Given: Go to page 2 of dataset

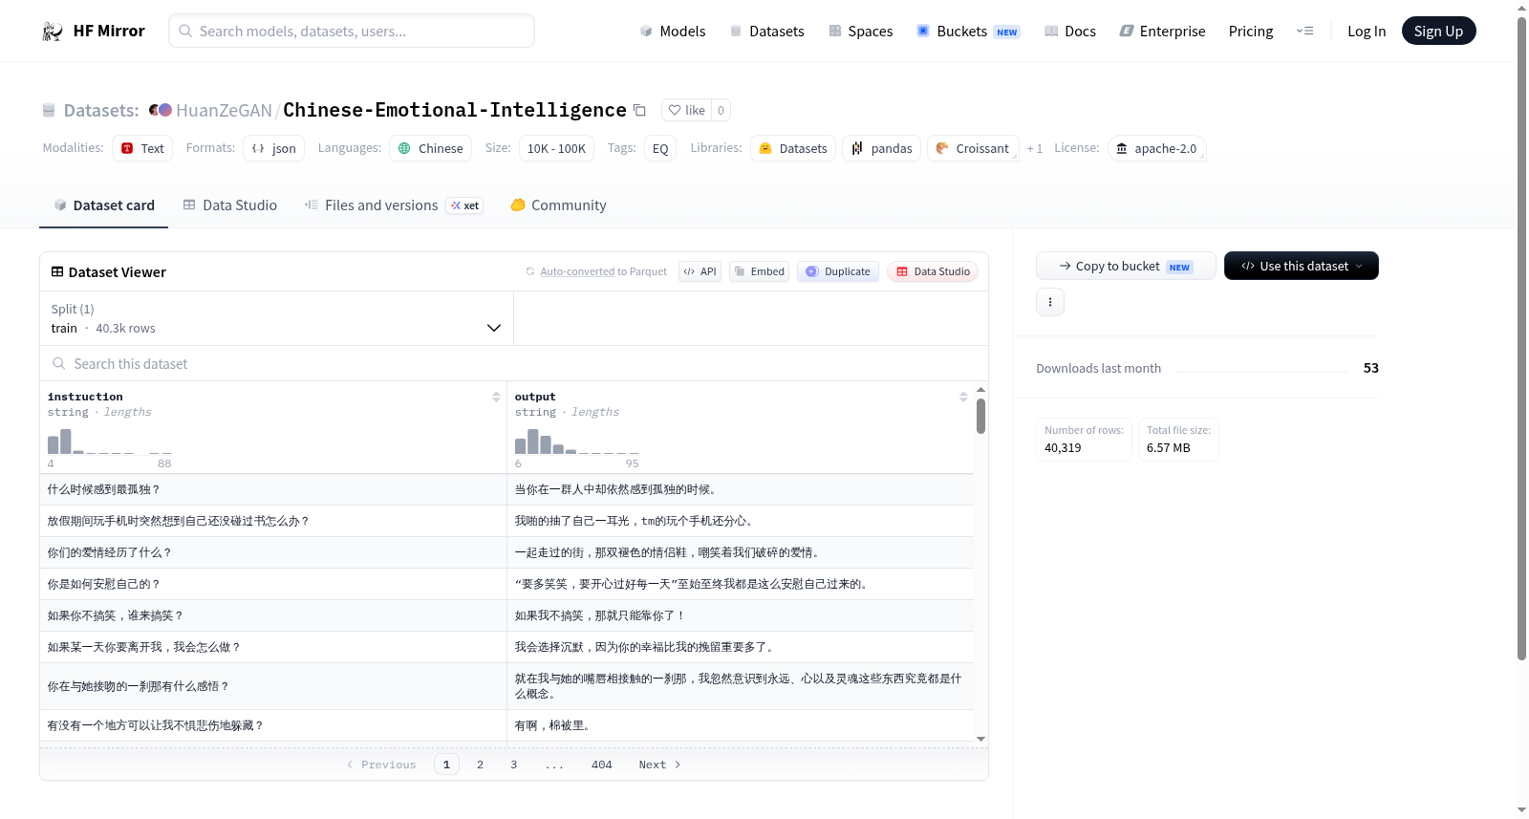Looking at the screenshot, I should 480,765.
